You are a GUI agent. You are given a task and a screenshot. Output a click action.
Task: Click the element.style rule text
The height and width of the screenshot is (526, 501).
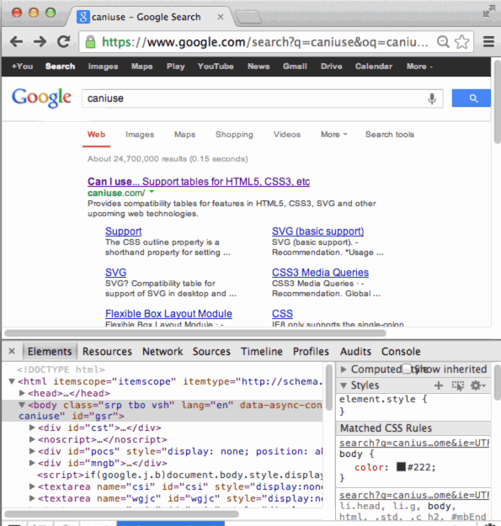tap(383, 399)
